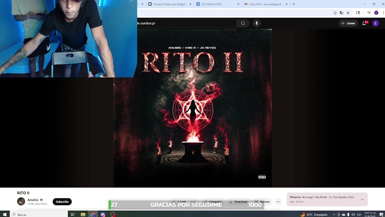Open the more actions ellipsis under video
This screenshot has height=217, width=385.
278,202
